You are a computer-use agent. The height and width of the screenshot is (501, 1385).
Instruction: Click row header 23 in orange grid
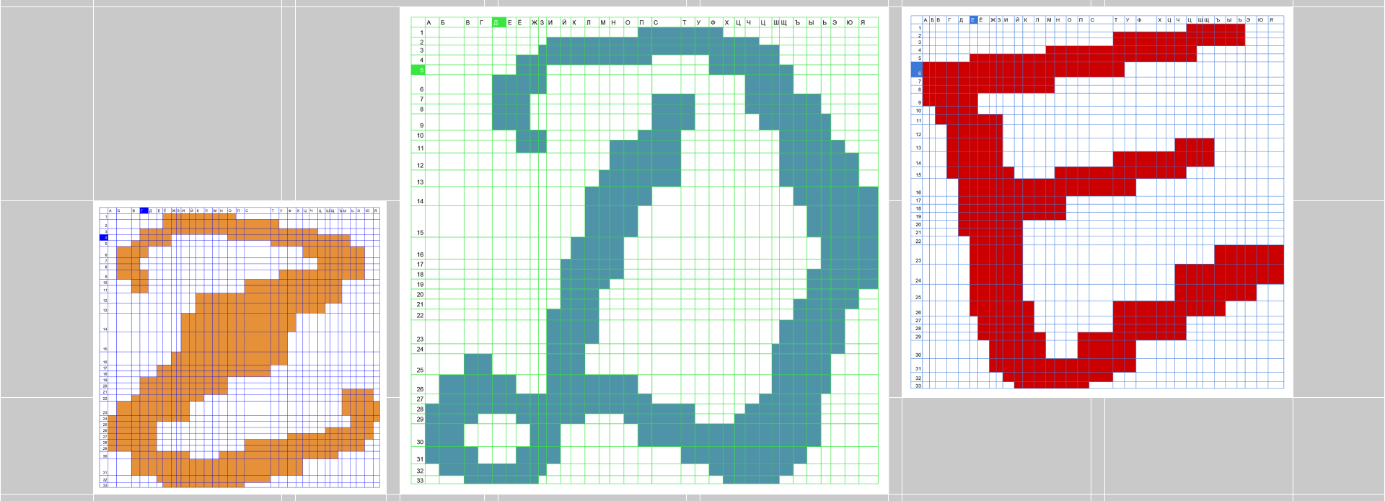(x=104, y=408)
